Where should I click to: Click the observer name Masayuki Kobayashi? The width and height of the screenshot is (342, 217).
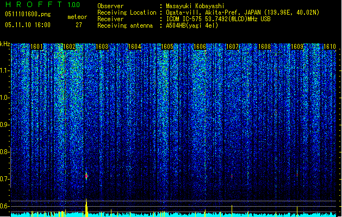click(x=195, y=6)
